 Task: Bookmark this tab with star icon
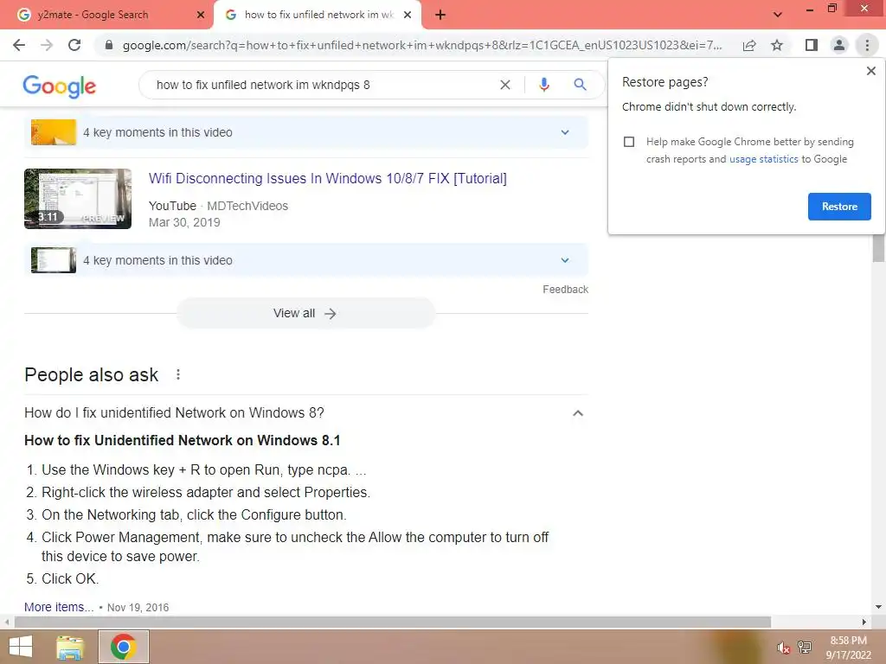(x=777, y=45)
